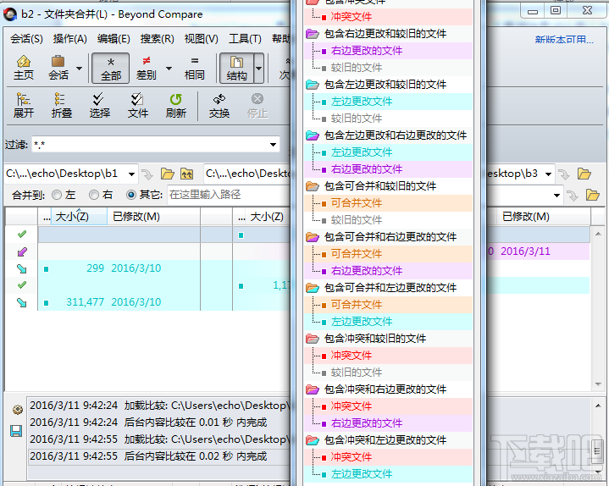Save the log with floppy icon
609x486 pixels.
pos(16,431)
